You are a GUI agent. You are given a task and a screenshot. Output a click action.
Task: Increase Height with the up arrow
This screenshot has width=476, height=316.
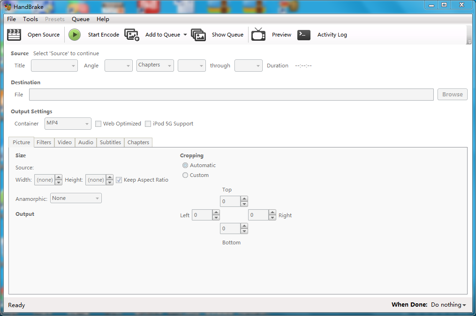[110, 177]
